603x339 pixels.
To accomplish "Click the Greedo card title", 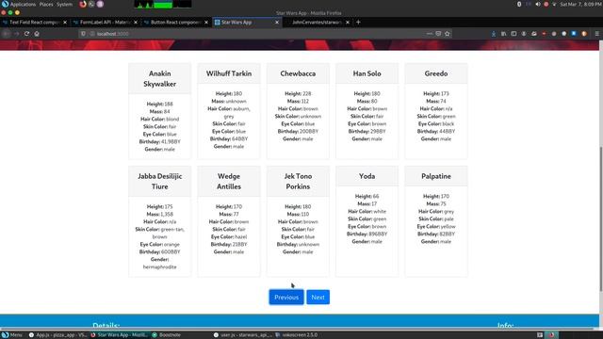I will tap(436, 73).
